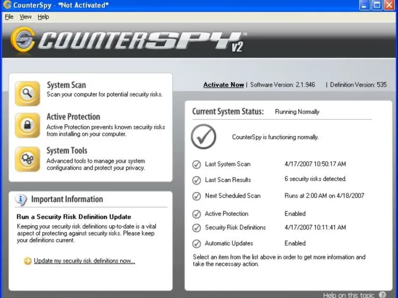The width and height of the screenshot is (398, 298).
Task: Select the Last Scan Results row label
Action: click(x=228, y=180)
